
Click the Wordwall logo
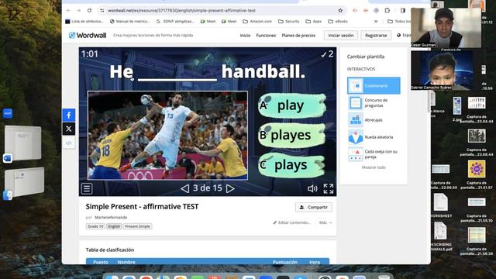(x=88, y=35)
